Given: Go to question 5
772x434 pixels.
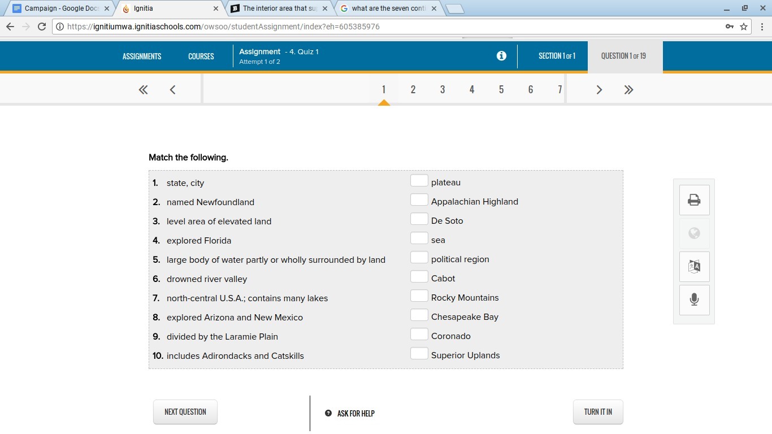Looking at the screenshot, I should tap(501, 89).
